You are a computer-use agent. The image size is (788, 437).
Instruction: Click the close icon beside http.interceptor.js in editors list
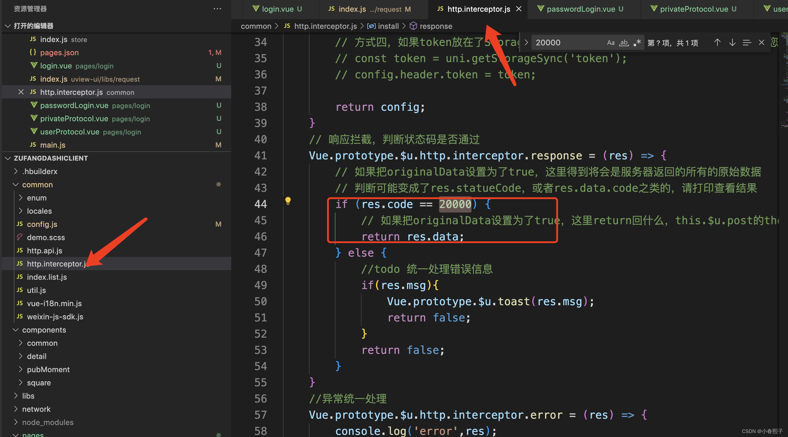coord(21,92)
